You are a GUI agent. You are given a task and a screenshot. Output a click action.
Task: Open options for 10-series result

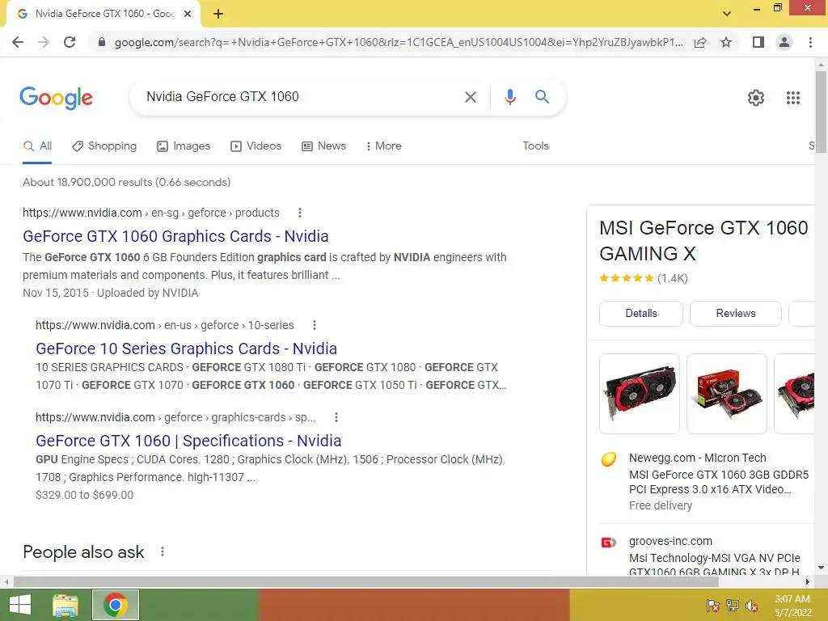315,325
